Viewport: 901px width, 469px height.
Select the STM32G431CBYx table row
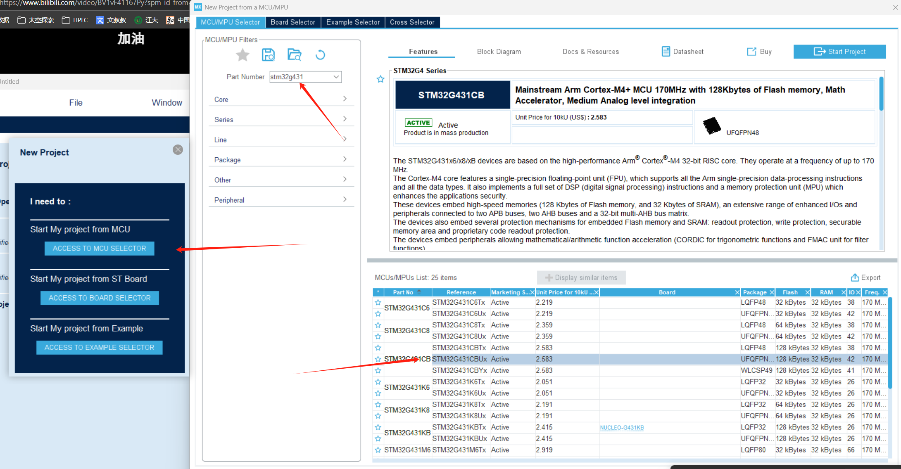(x=459, y=371)
